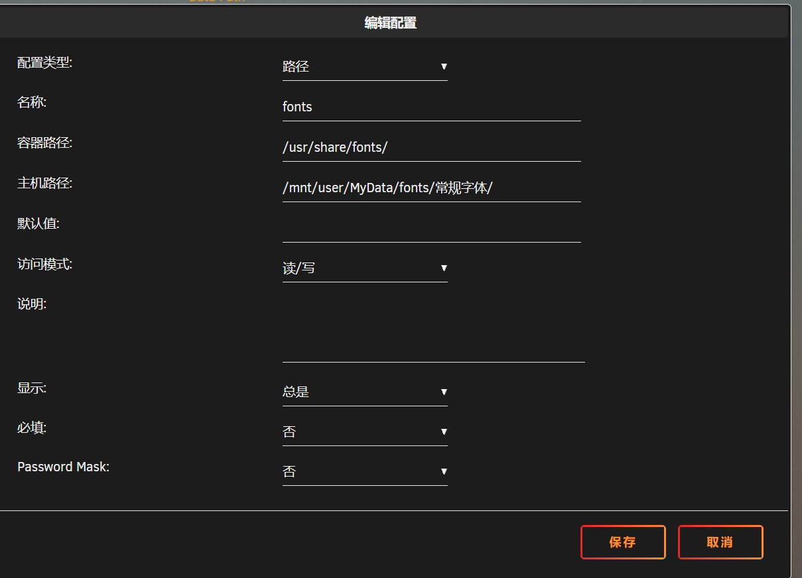Click the 名称 label text
The height and width of the screenshot is (578, 802).
pyautogui.click(x=32, y=103)
